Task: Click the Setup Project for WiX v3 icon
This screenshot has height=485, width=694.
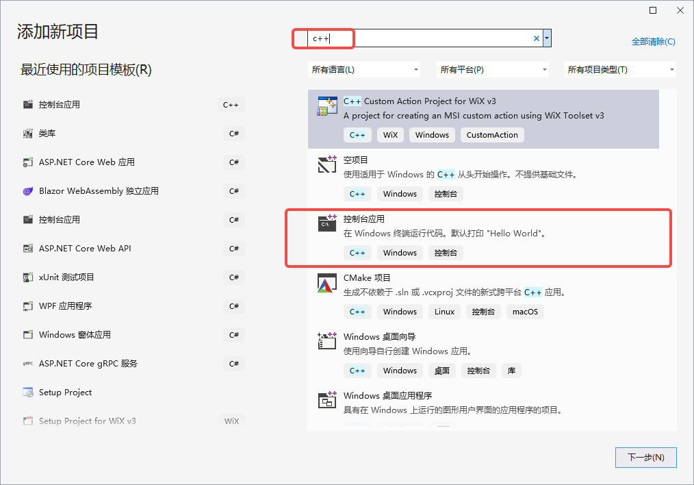Action: 28,421
